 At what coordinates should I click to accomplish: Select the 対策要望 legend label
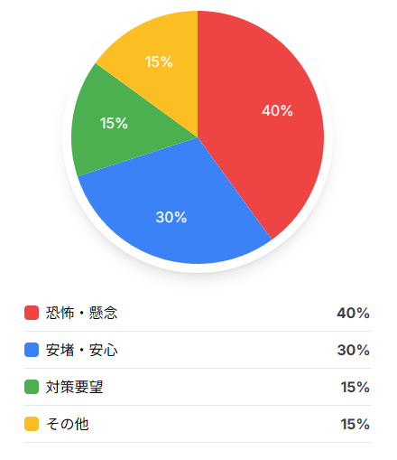(x=74, y=387)
